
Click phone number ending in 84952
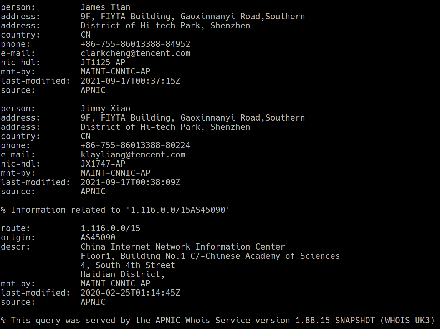135,44
